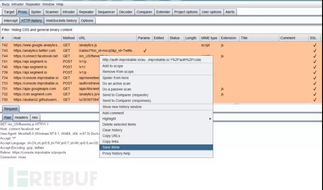Switch to the Scanner tab
Image resolution: width=323 pixels, height=190 pixels.
tap(52, 12)
